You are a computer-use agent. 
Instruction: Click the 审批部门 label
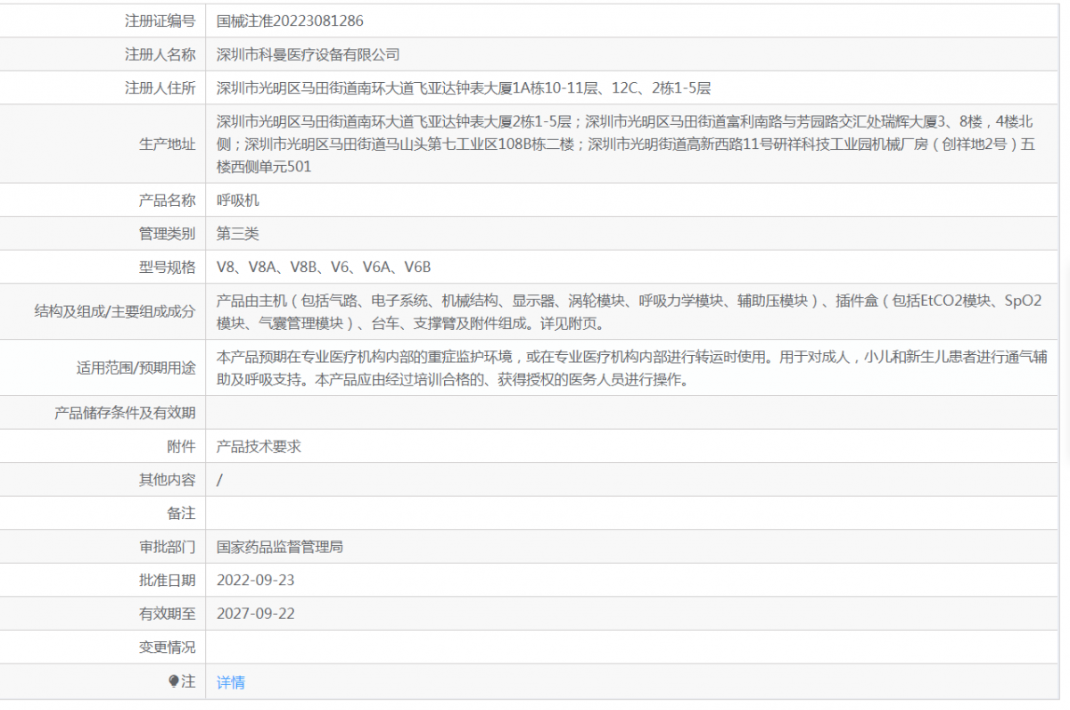(x=167, y=546)
